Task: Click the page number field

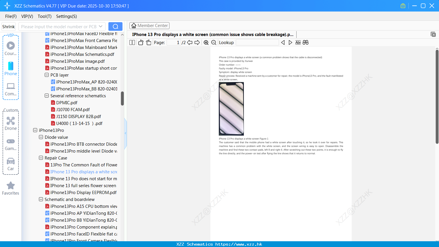Action: [x=174, y=43]
